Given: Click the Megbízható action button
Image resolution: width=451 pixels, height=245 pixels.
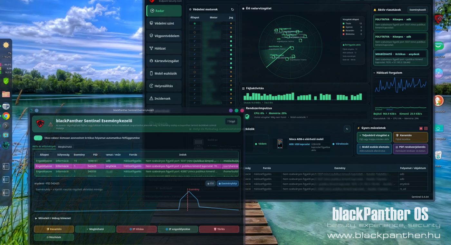Looking at the screenshot, I should (x=95, y=229).
